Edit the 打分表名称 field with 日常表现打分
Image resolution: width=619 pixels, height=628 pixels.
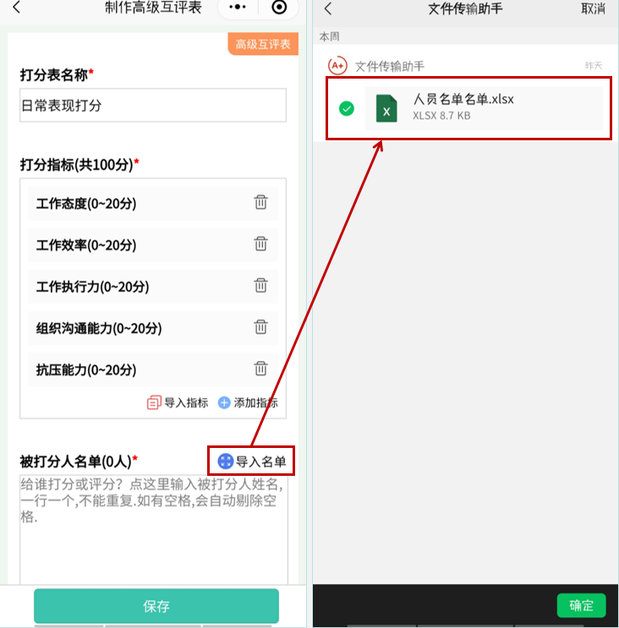coord(153,106)
